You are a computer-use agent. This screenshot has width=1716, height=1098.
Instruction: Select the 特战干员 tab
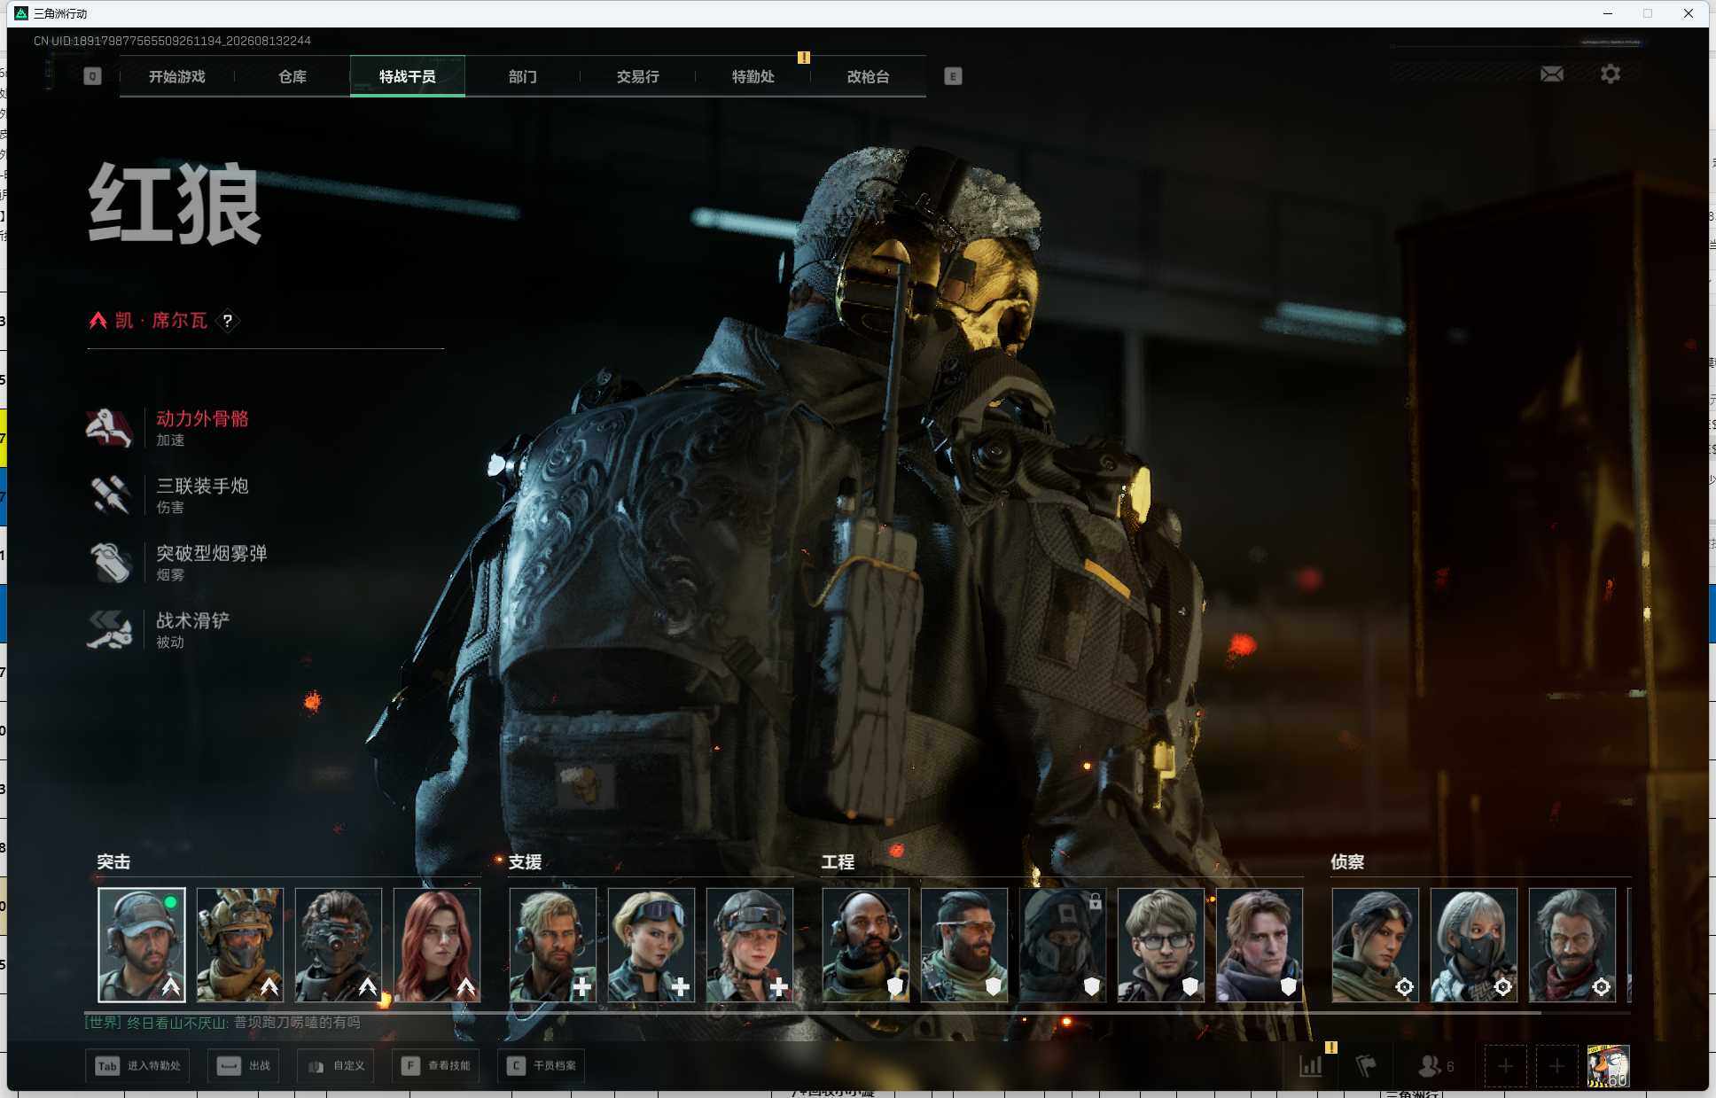point(408,76)
